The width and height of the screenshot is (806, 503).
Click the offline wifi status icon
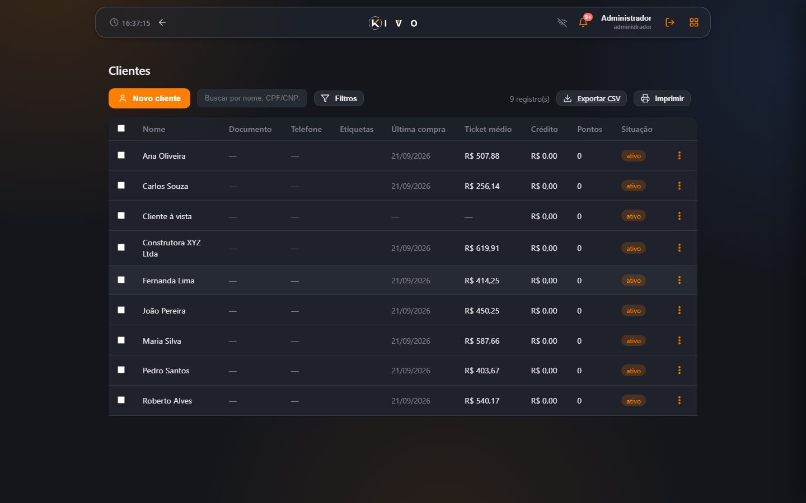(562, 22)
